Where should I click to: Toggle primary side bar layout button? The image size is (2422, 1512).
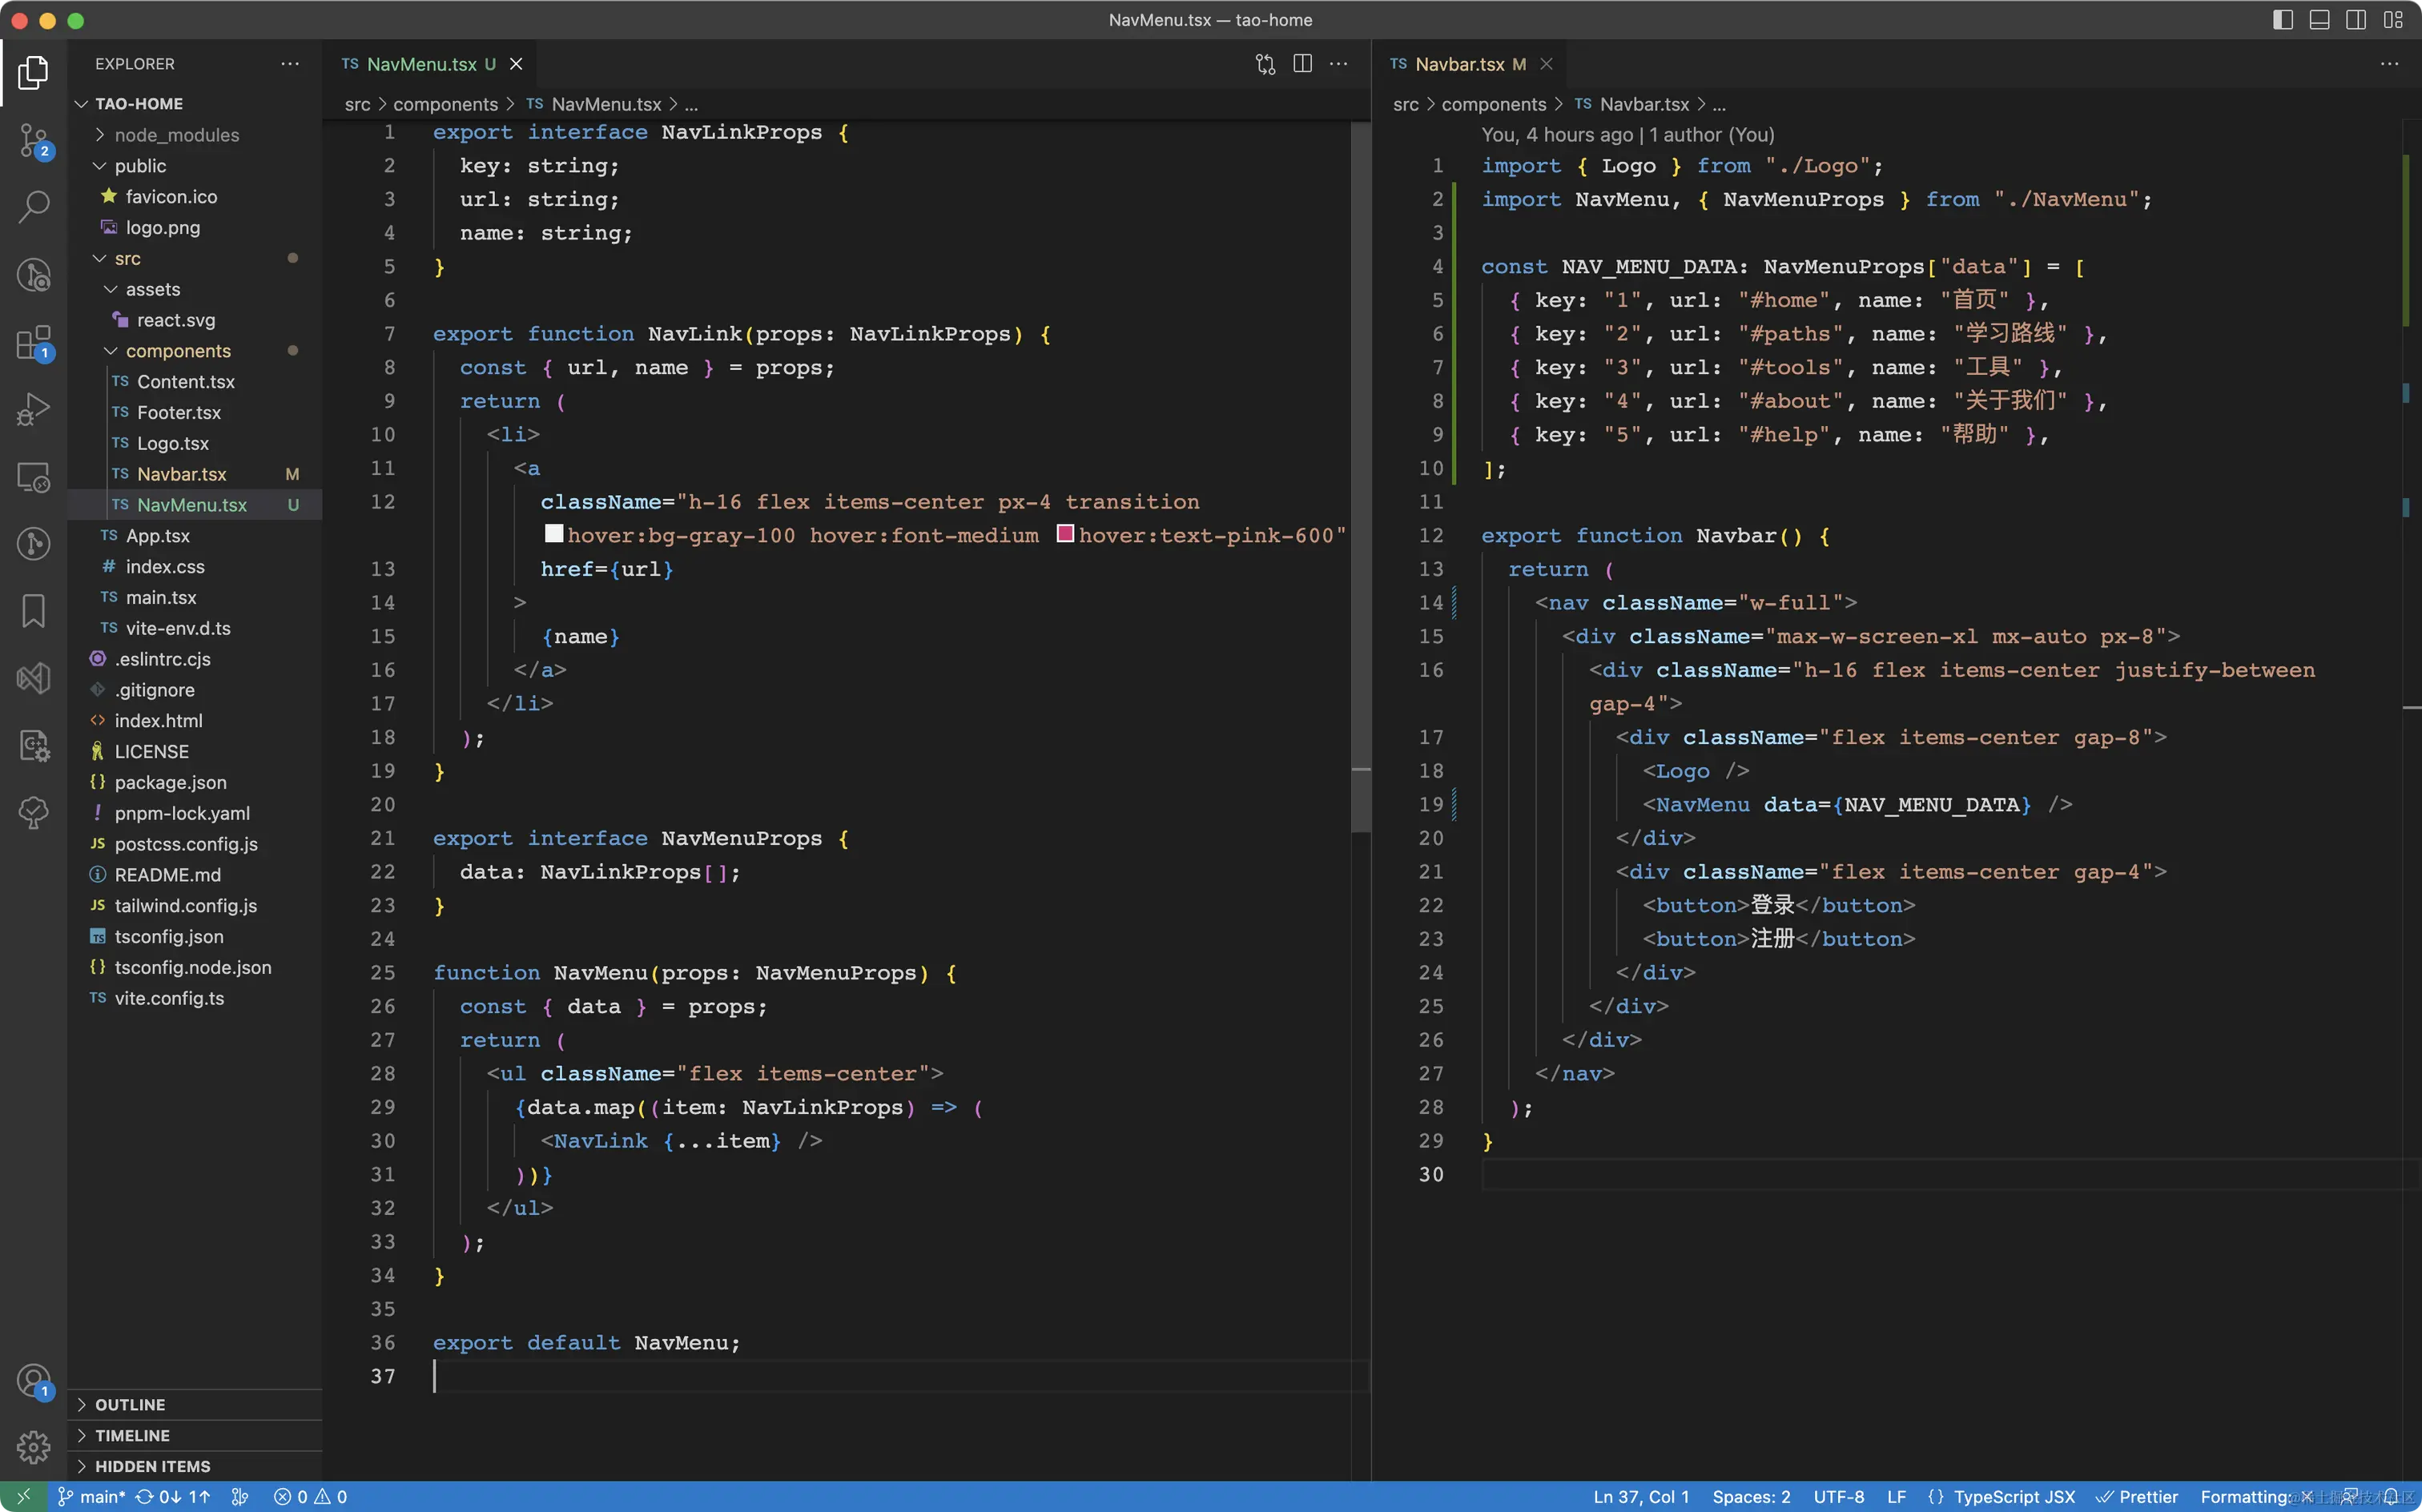click(x=2282, y=20)
